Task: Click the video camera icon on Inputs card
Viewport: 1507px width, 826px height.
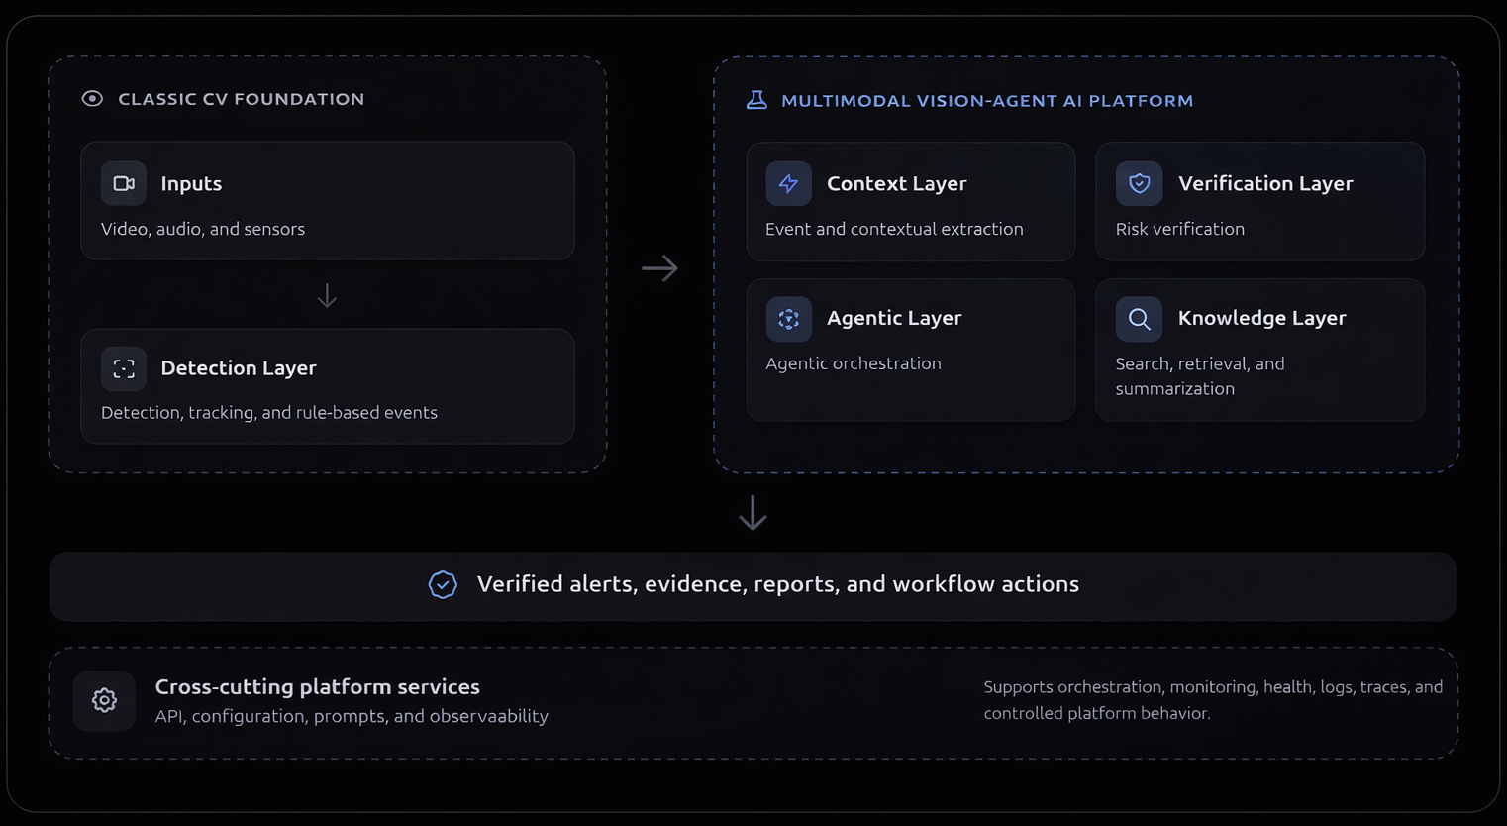Action: pyautogui.click(x=123, y=182)
